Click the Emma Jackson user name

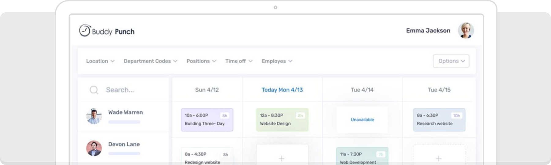[x=428, y=31]
